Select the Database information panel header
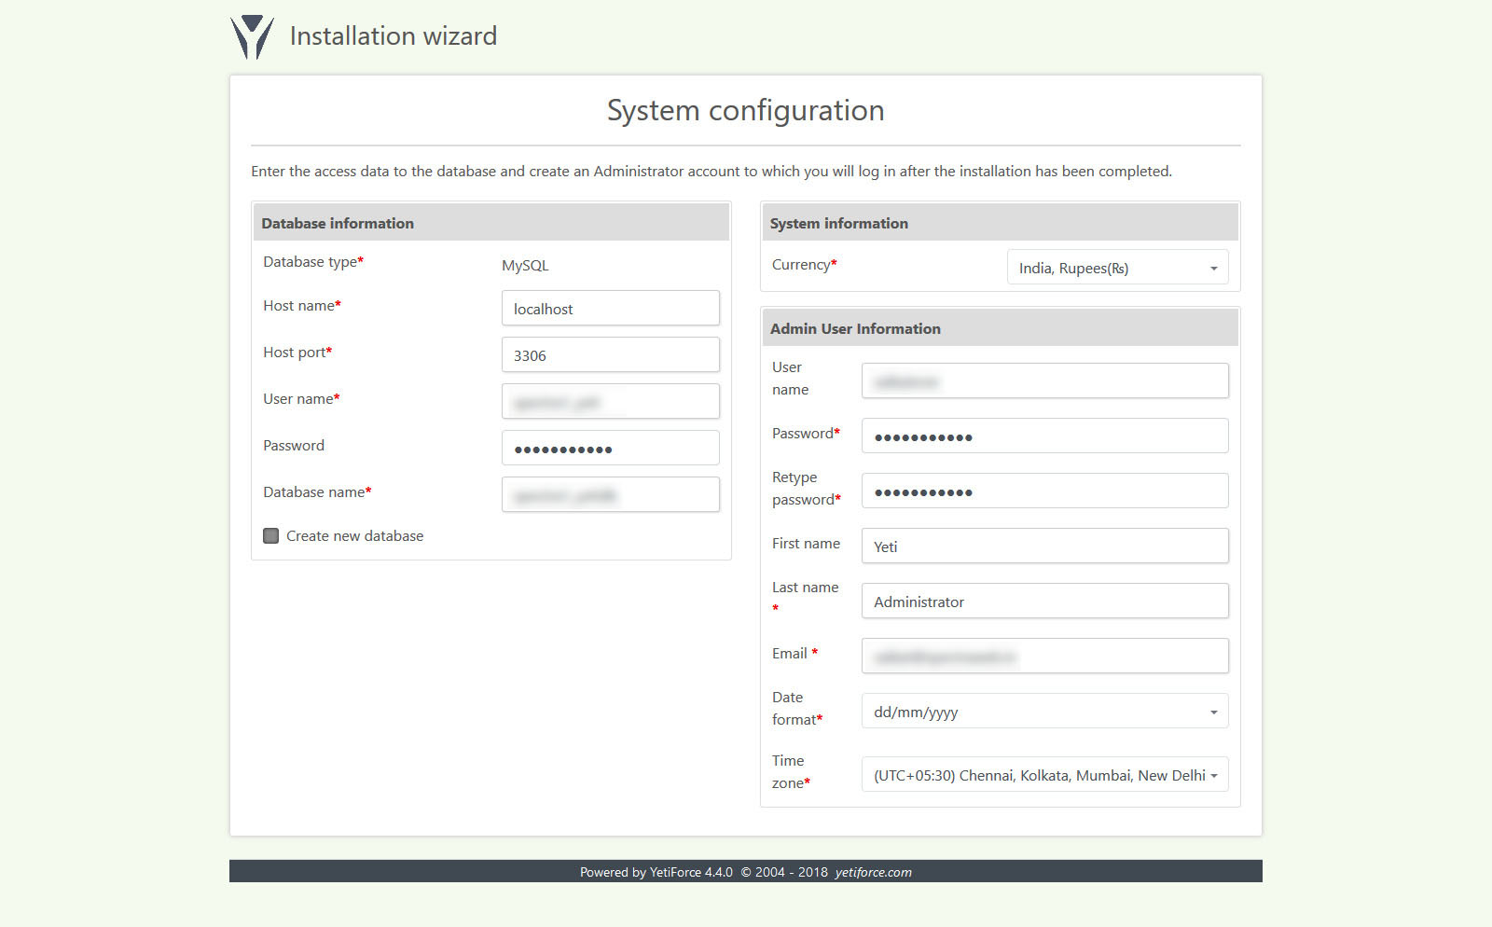Image resolution: width=1492 pixels, height=927 pixels. point(338,223)
